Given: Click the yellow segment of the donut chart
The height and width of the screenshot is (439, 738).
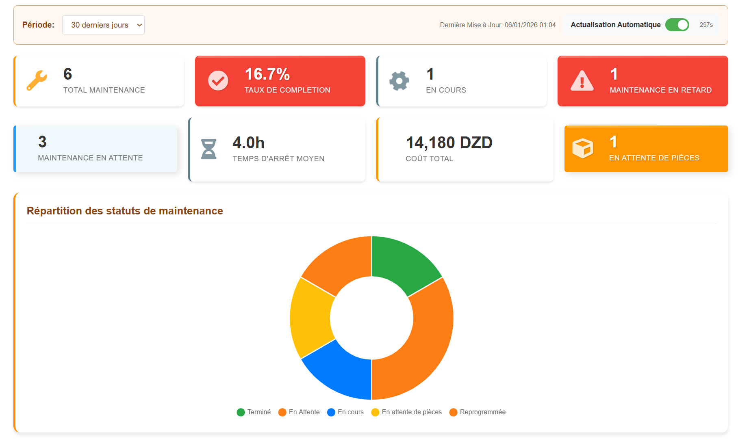Looking at the screenshot, I should (x=310, y=318).
